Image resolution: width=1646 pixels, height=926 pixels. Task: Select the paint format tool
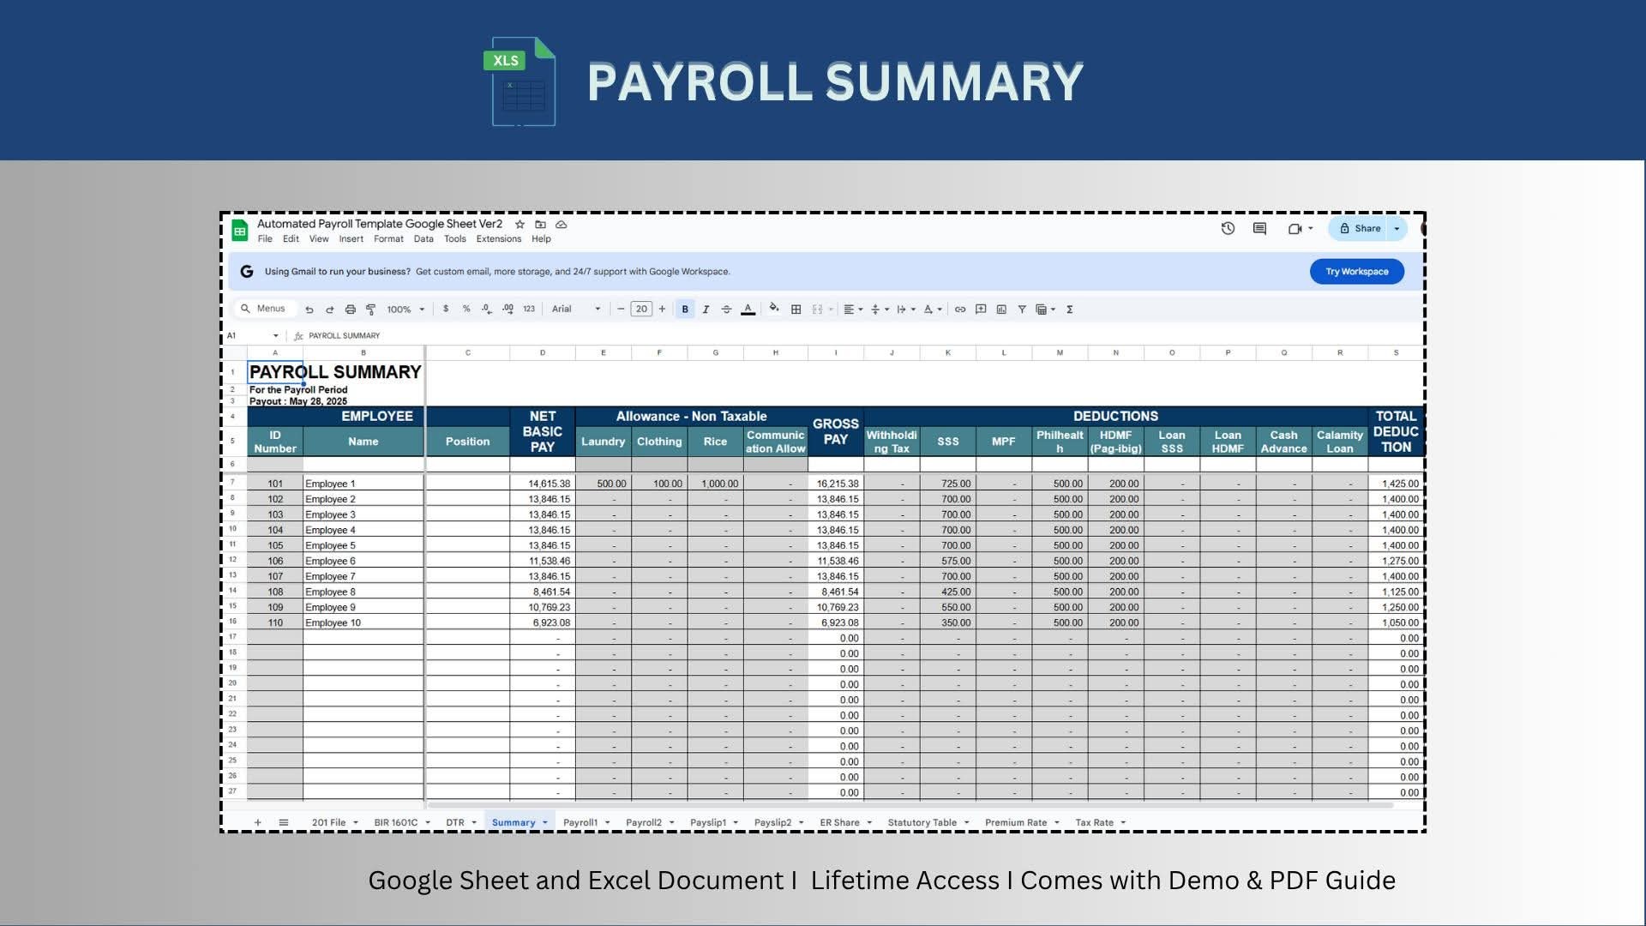click(x=370, y=310)
